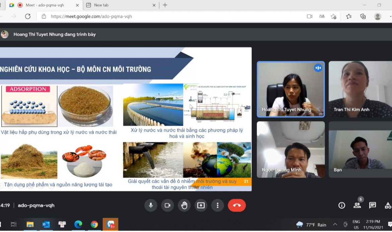Select Tran Thi Kim Anh video tile
392x232 pixels.
click(360, 89)
